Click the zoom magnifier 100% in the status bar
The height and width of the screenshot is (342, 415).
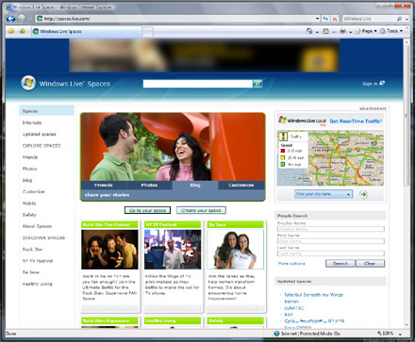pyautogui.click(x=385, y=334)
